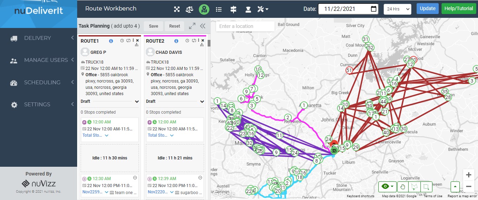Expand the Scheduling sidebar menu
Image resolution: width=478 pixels, height=200 pixels.
[x=39, y=83]
